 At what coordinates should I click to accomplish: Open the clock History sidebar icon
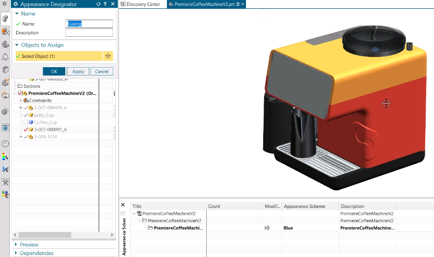pos(5,144)
